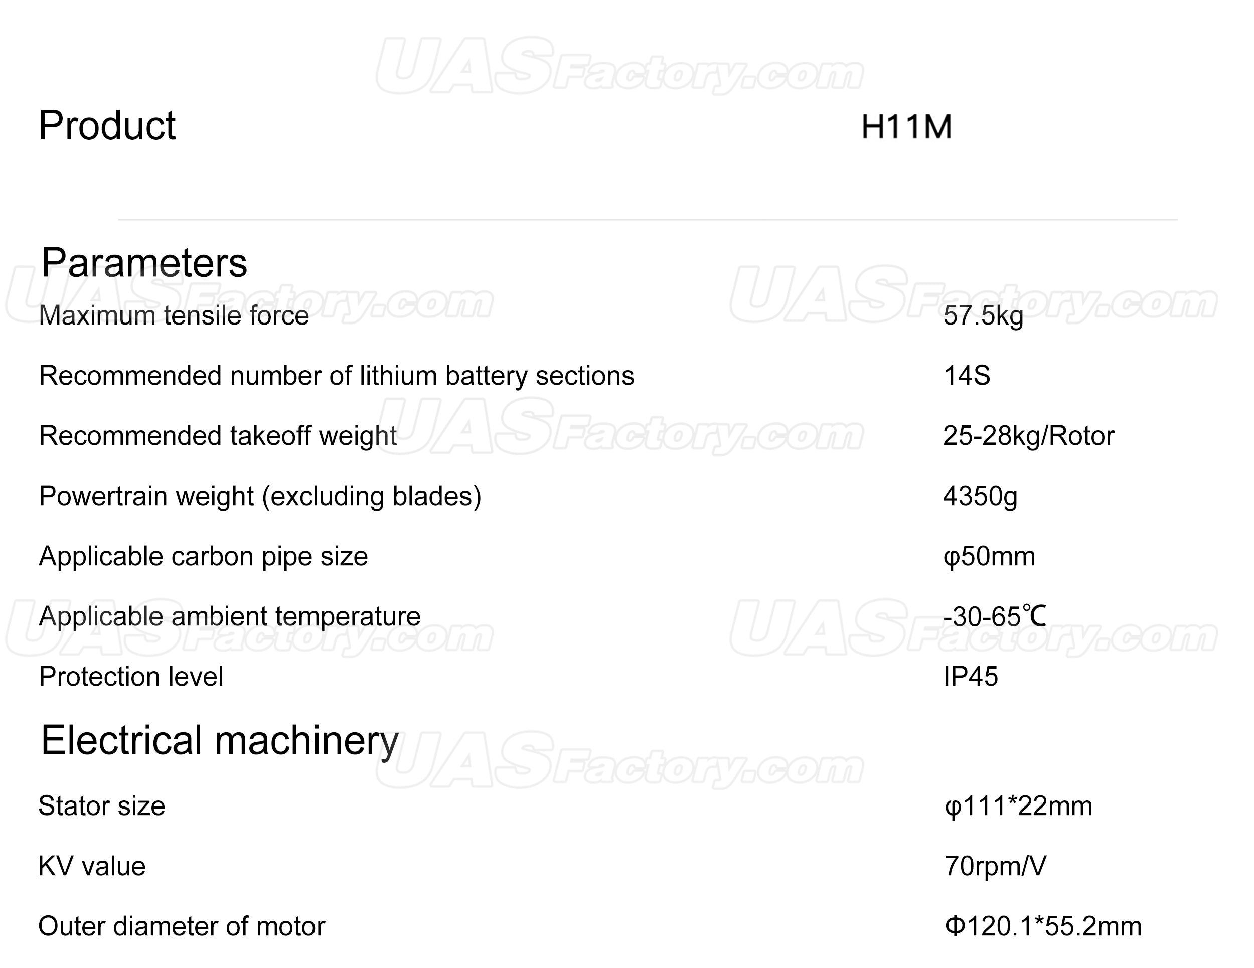Select the IP45 protection level value
Viewport: 1254px width, 968px height.
pos(971,677)
